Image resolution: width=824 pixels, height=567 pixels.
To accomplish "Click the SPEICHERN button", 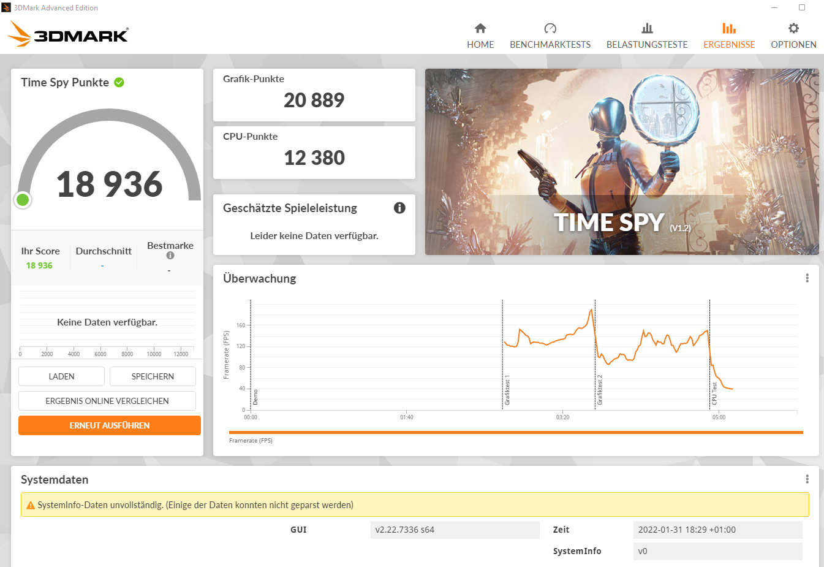I will click(153, 376).
